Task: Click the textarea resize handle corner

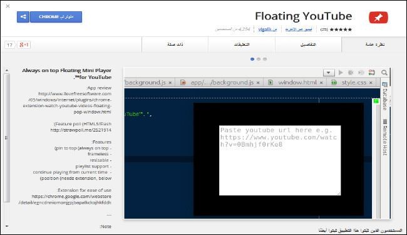Action: 339,193
